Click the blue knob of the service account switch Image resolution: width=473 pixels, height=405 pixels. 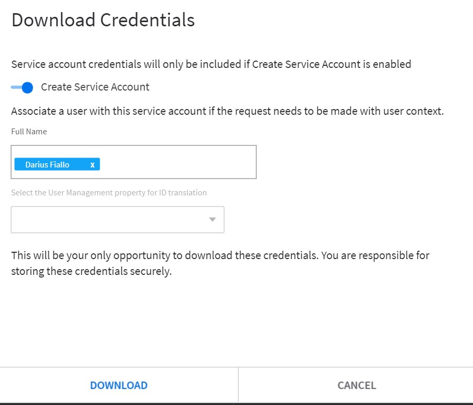pos(27,87)
